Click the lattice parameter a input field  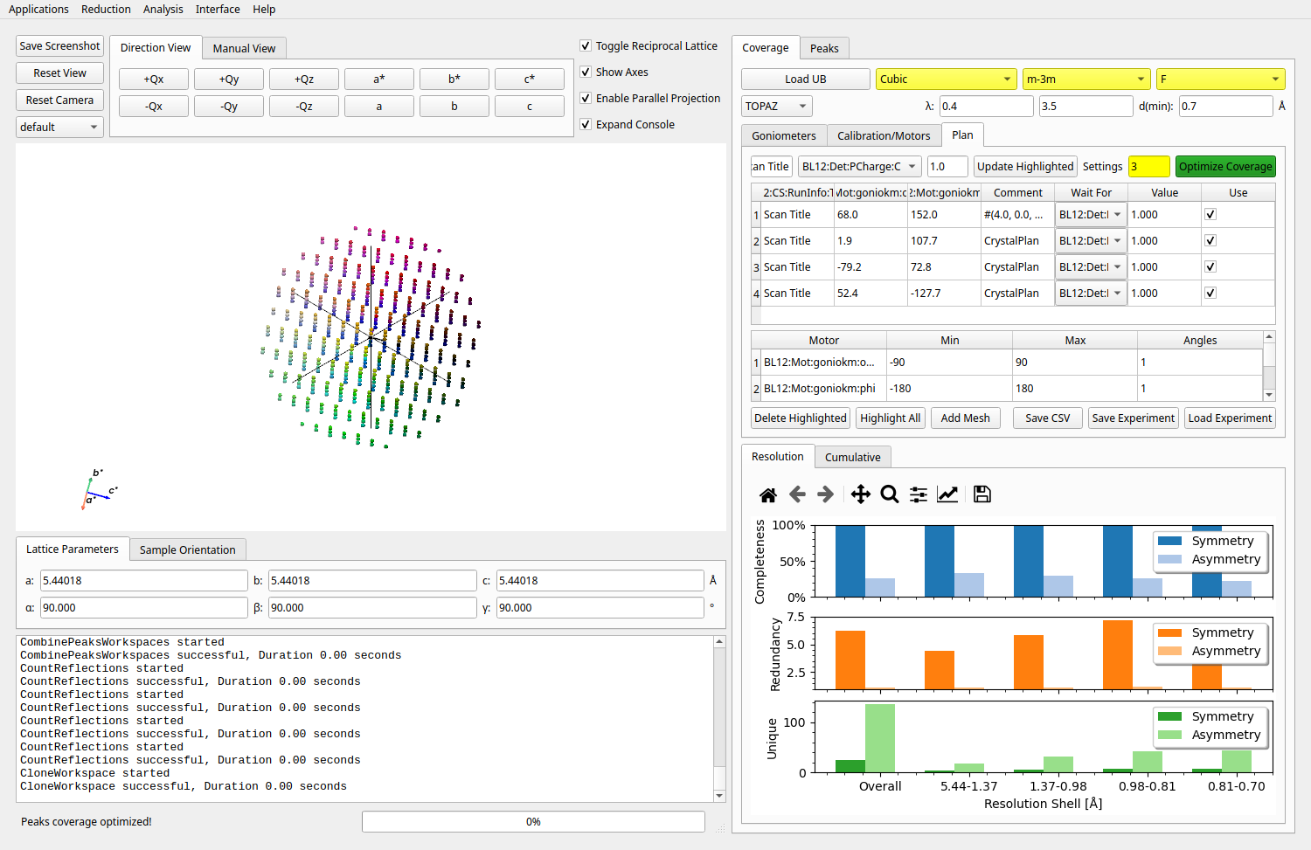[144, 580]
